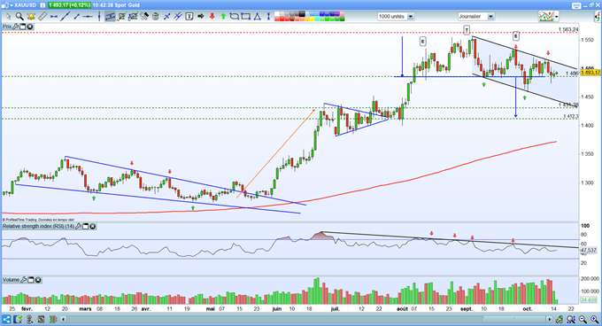
Task: Open RSI indicator wrench settings
Action: tap(78, 227)
